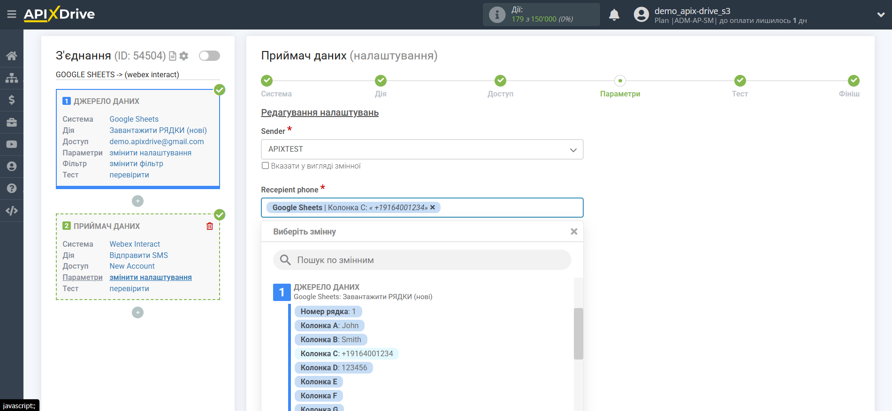The width and height of the screenshot is (892, 411).
Task: Click the variable list scrollbar
Action: click(579, 333)
